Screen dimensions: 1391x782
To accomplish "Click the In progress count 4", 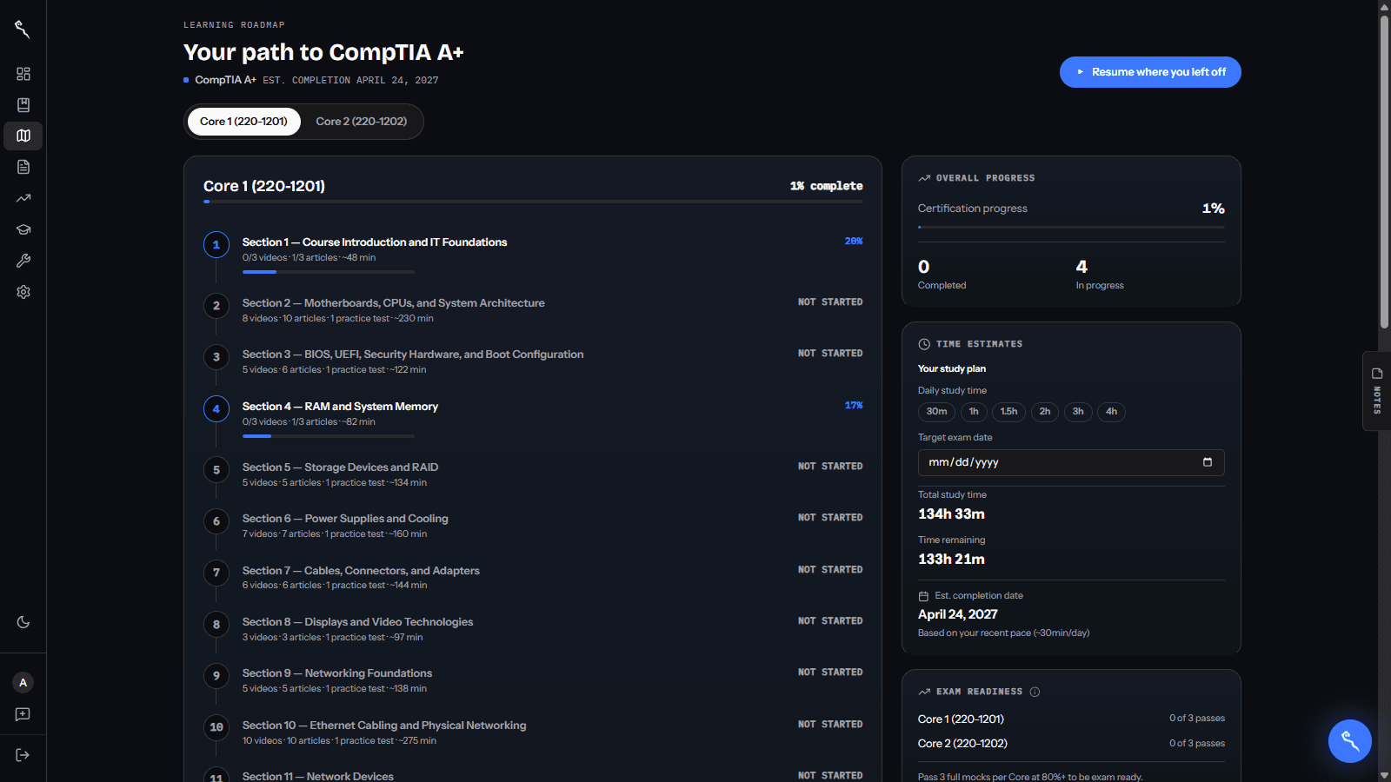I will [x=1082, y=267].
